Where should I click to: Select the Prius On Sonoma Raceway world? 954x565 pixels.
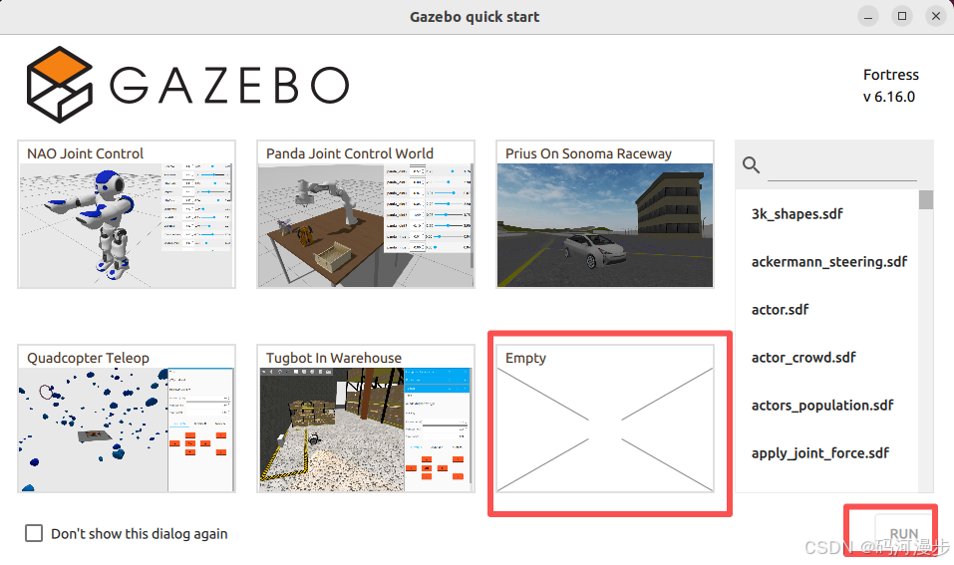[x=605, y=214]
